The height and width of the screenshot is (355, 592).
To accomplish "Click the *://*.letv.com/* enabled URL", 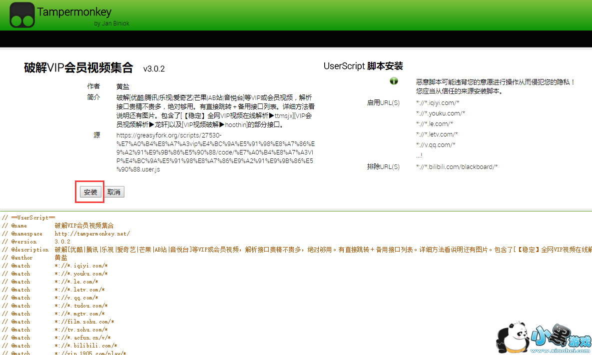I will 437,134.
